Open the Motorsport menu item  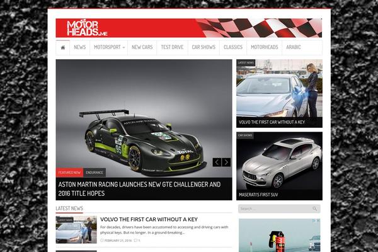pyautogui.click(x=107, y=47)
